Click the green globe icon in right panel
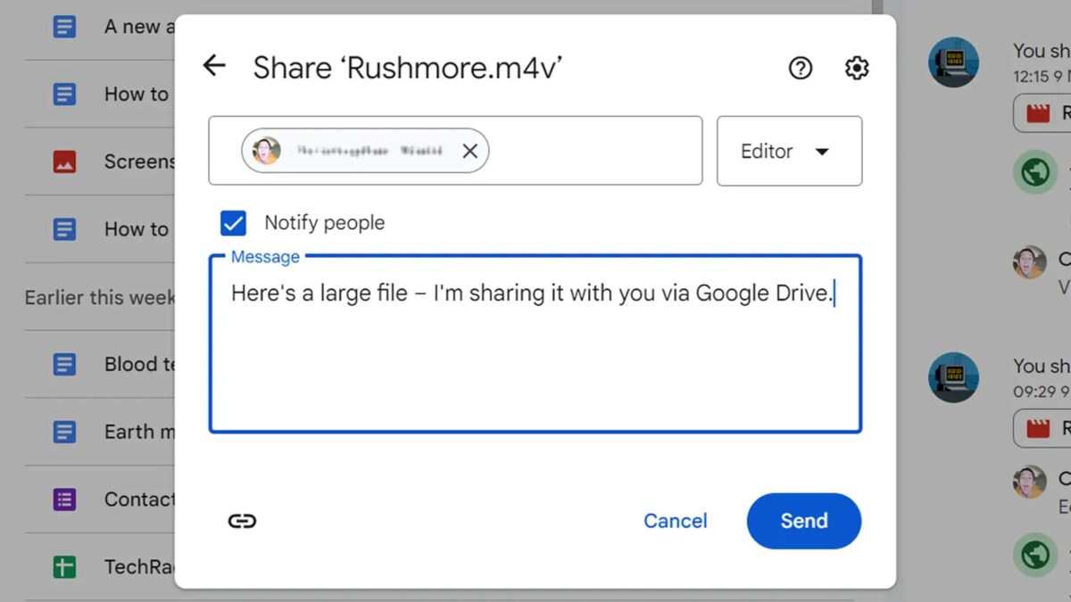 click(x=1034, y=171)
